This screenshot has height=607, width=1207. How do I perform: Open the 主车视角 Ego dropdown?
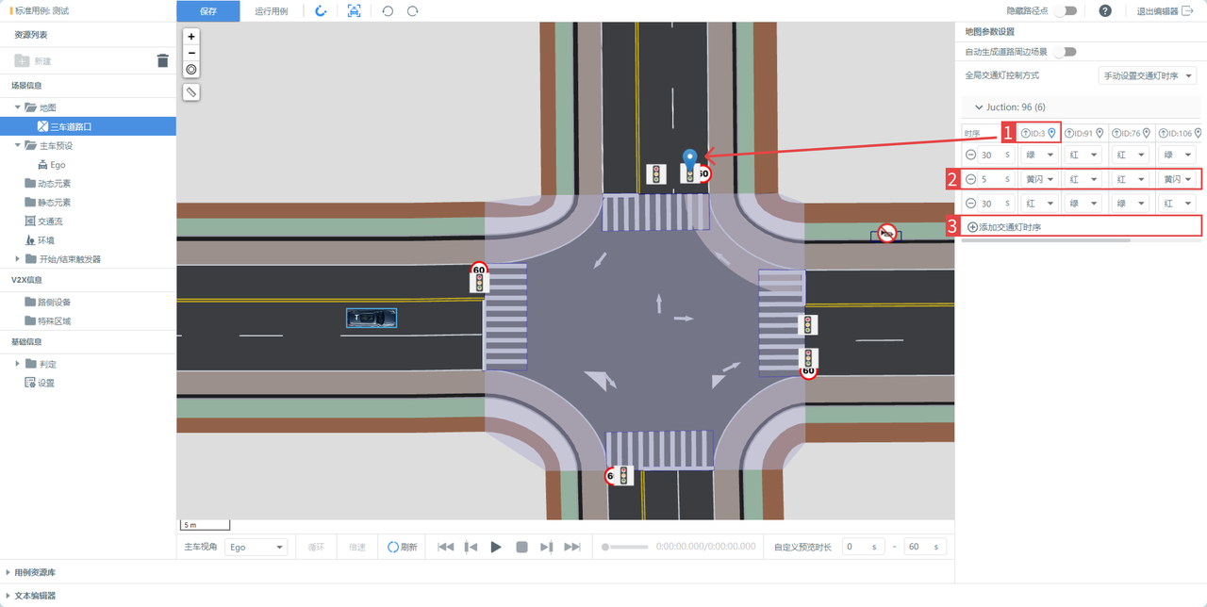[256, 547]
